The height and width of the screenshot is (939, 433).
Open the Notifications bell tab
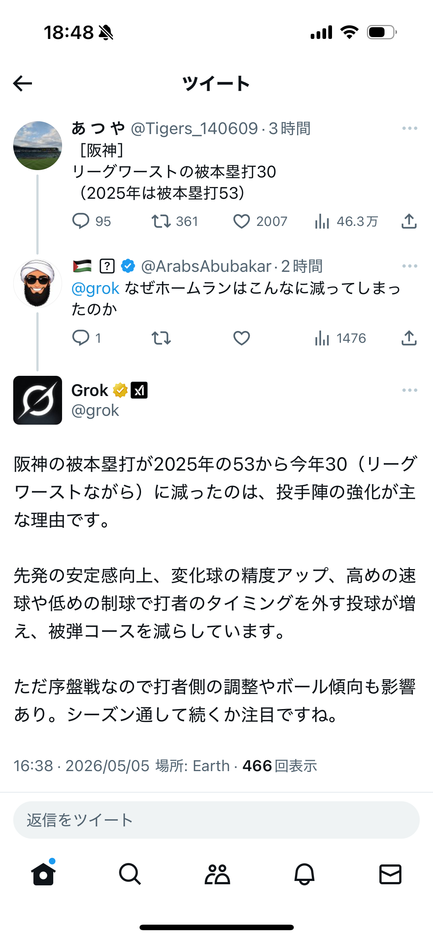[x=304, y=874]
